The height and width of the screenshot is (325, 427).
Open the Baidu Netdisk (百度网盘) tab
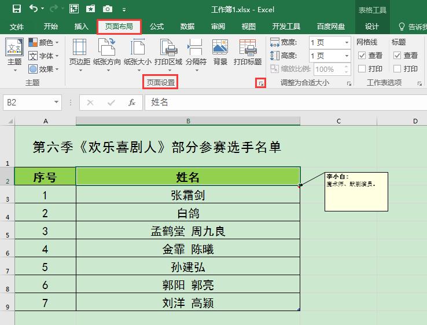pyautogui.click(x=331, y=26)
